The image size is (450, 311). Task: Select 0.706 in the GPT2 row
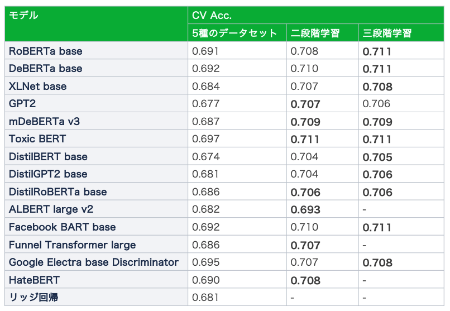[x=376, y=103]
